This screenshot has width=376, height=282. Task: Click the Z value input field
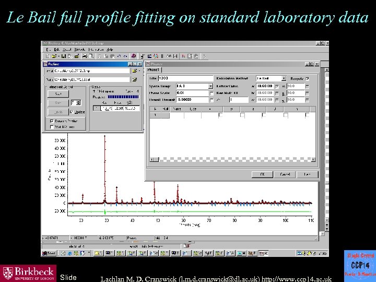click(239, 100)
